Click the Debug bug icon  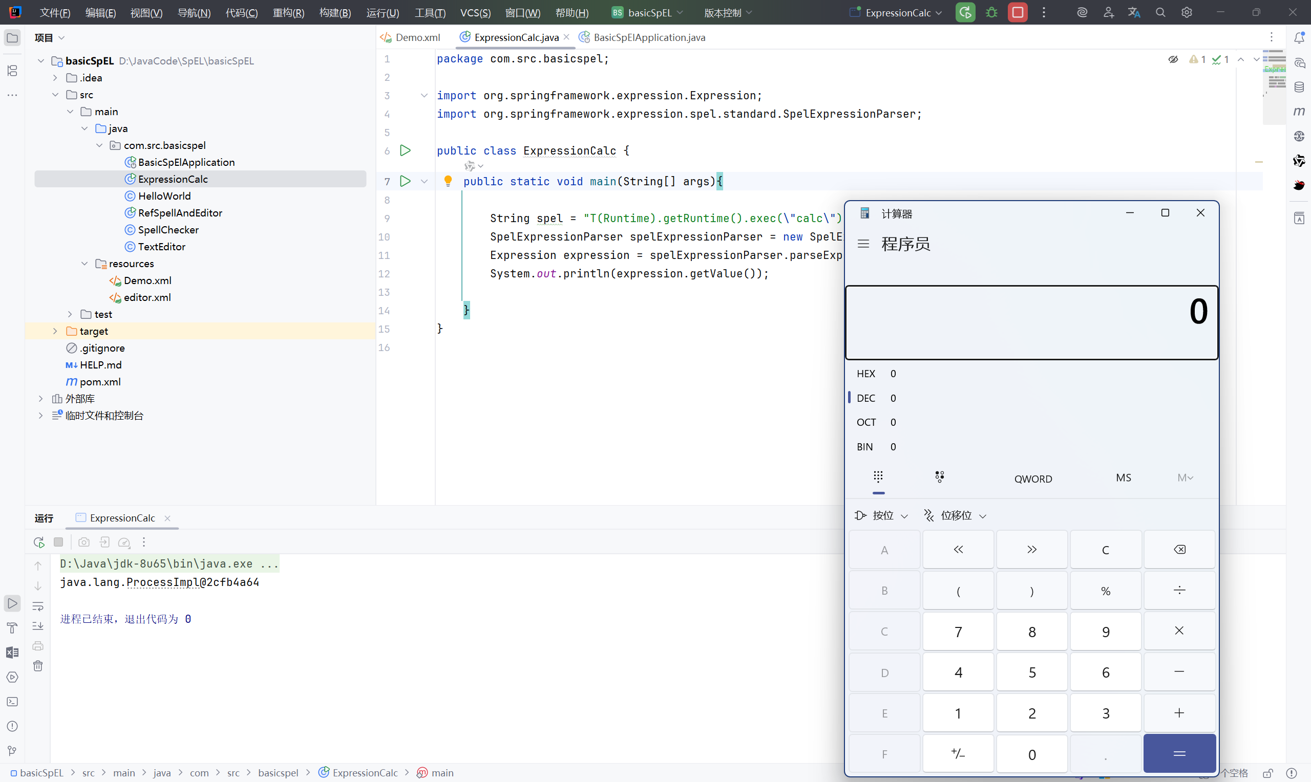pos(991,13)
